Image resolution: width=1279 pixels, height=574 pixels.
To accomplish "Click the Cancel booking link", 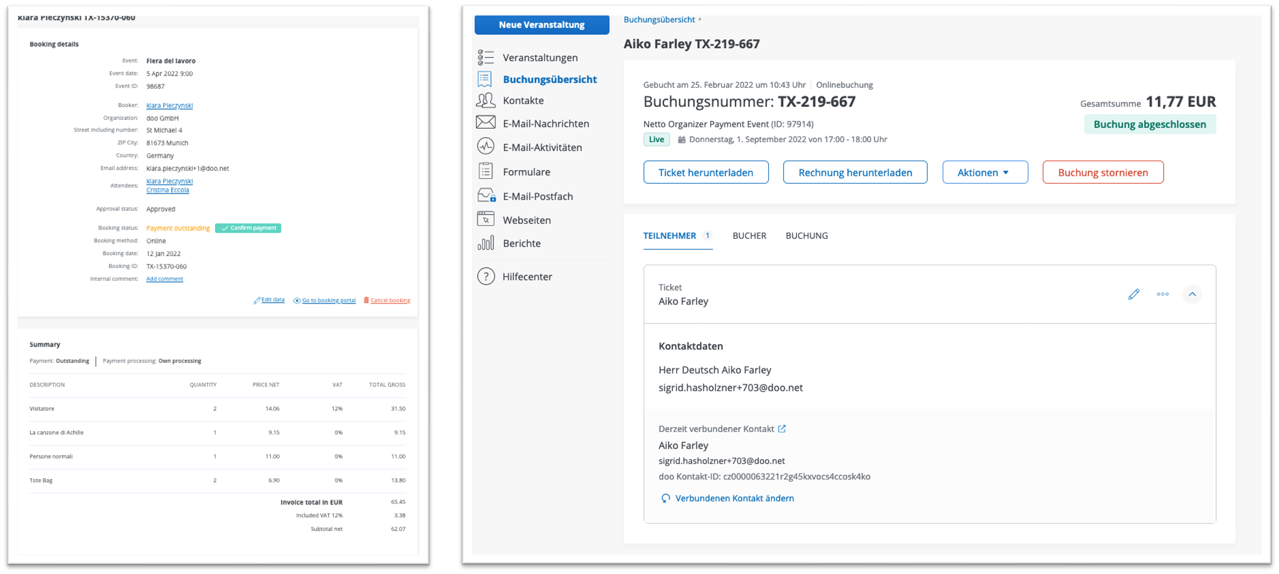I will click(x=390, y=300).
